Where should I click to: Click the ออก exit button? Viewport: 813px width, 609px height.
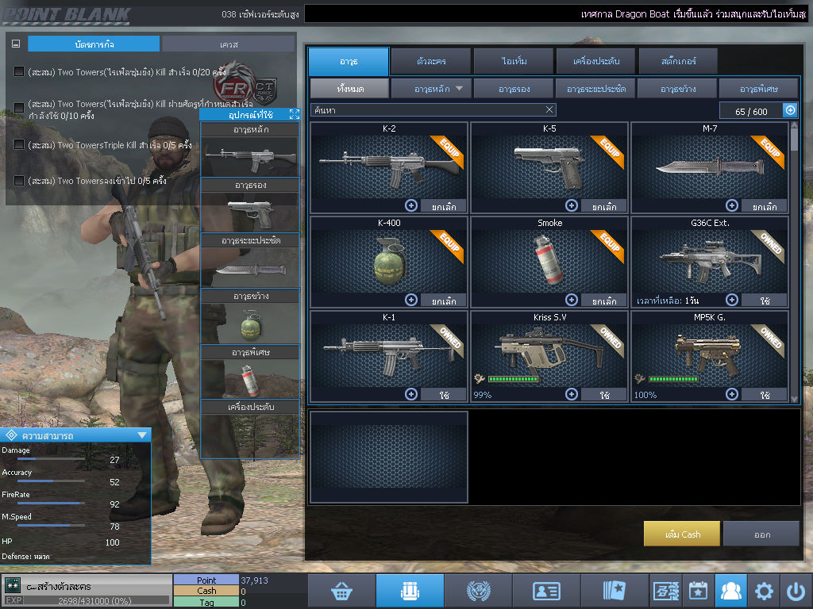pos(761,534)
